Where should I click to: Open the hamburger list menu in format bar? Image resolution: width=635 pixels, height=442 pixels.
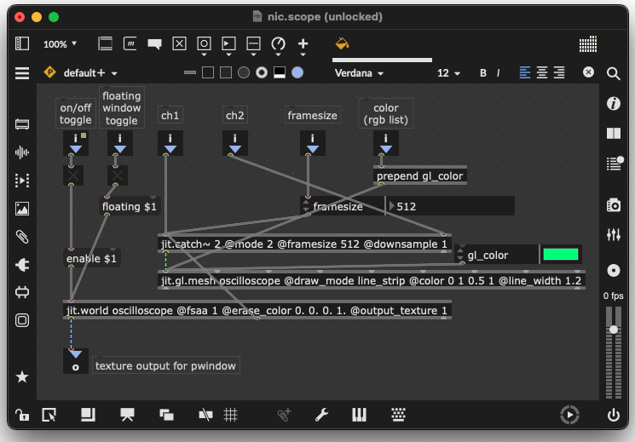point(22,73)
